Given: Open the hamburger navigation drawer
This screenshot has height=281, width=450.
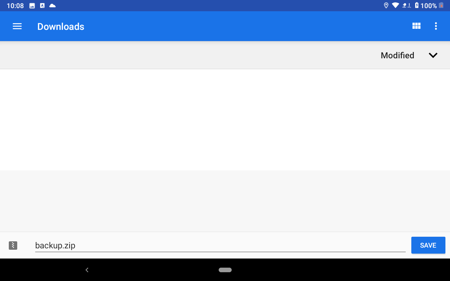Looking at the screenshot, I should tap(17, 26).
